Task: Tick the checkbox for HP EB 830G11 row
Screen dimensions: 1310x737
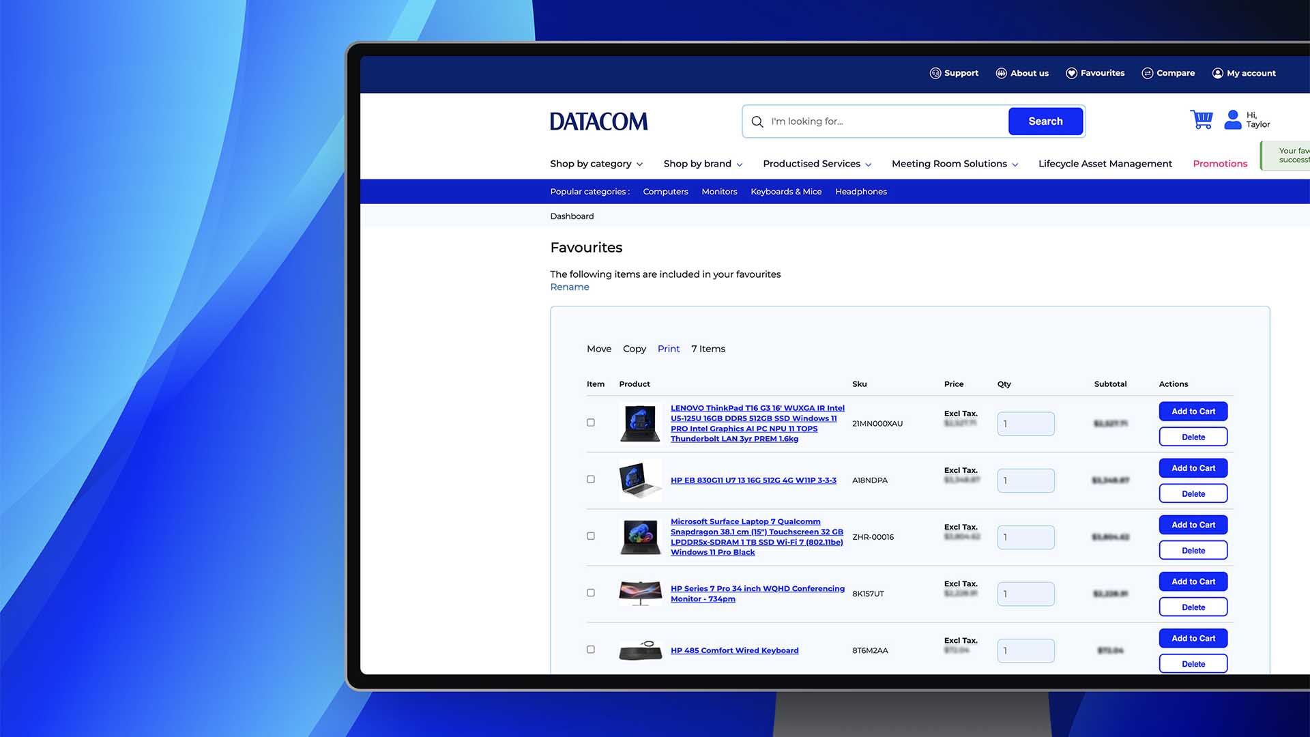Action: coord(591,479)
